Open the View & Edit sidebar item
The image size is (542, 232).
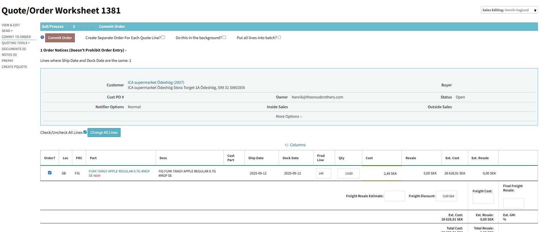(x=11, y=25)
